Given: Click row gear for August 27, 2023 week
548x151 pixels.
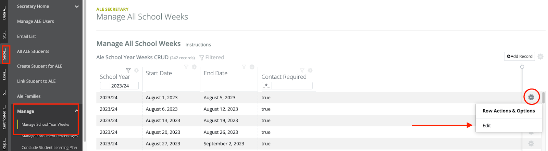Looking at the screenshot, I should (x=531, y=143).
